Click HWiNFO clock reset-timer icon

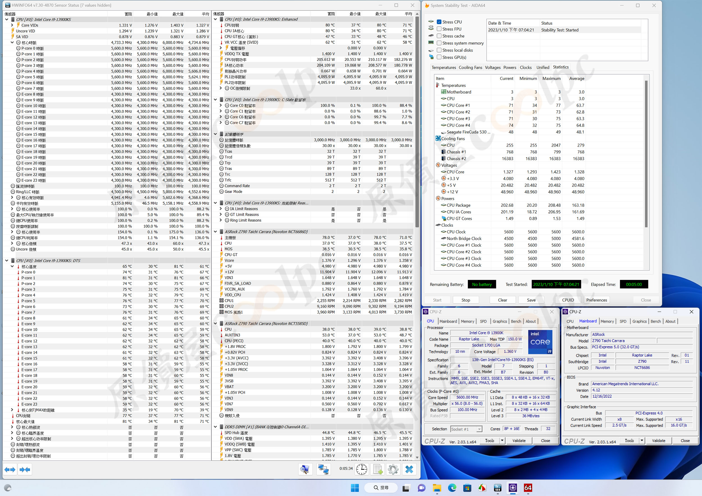(x=362, y=469)
